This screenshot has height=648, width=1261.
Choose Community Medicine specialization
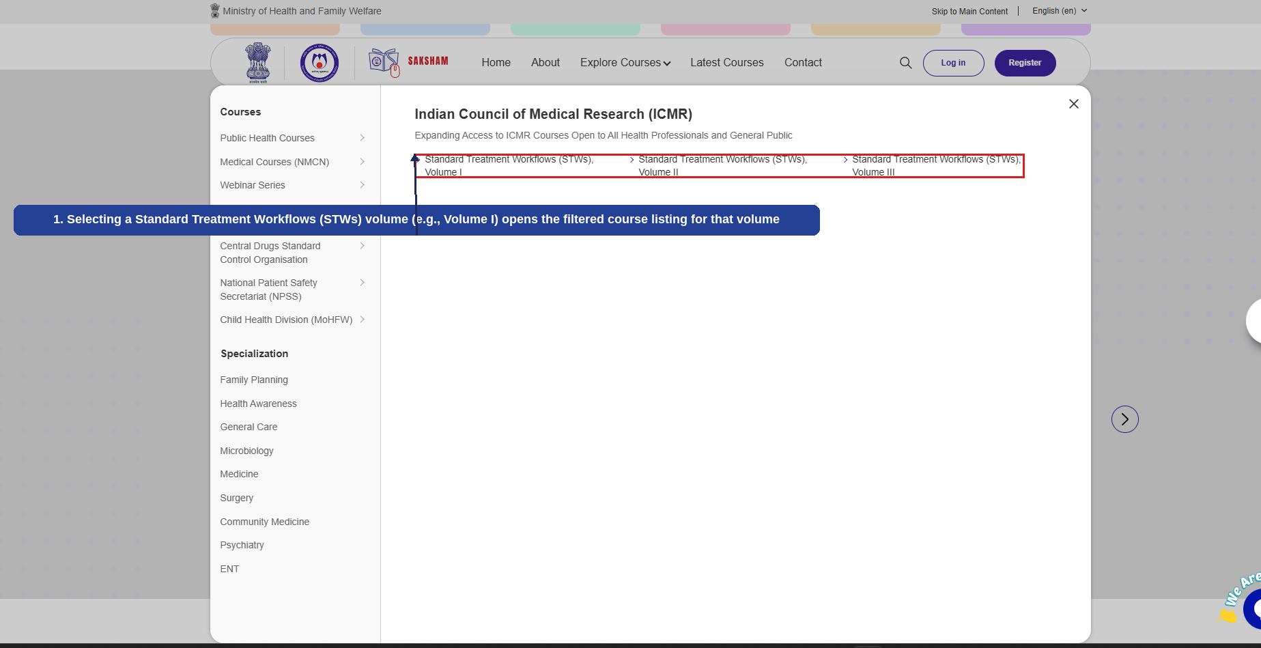(x=264, y=522)
